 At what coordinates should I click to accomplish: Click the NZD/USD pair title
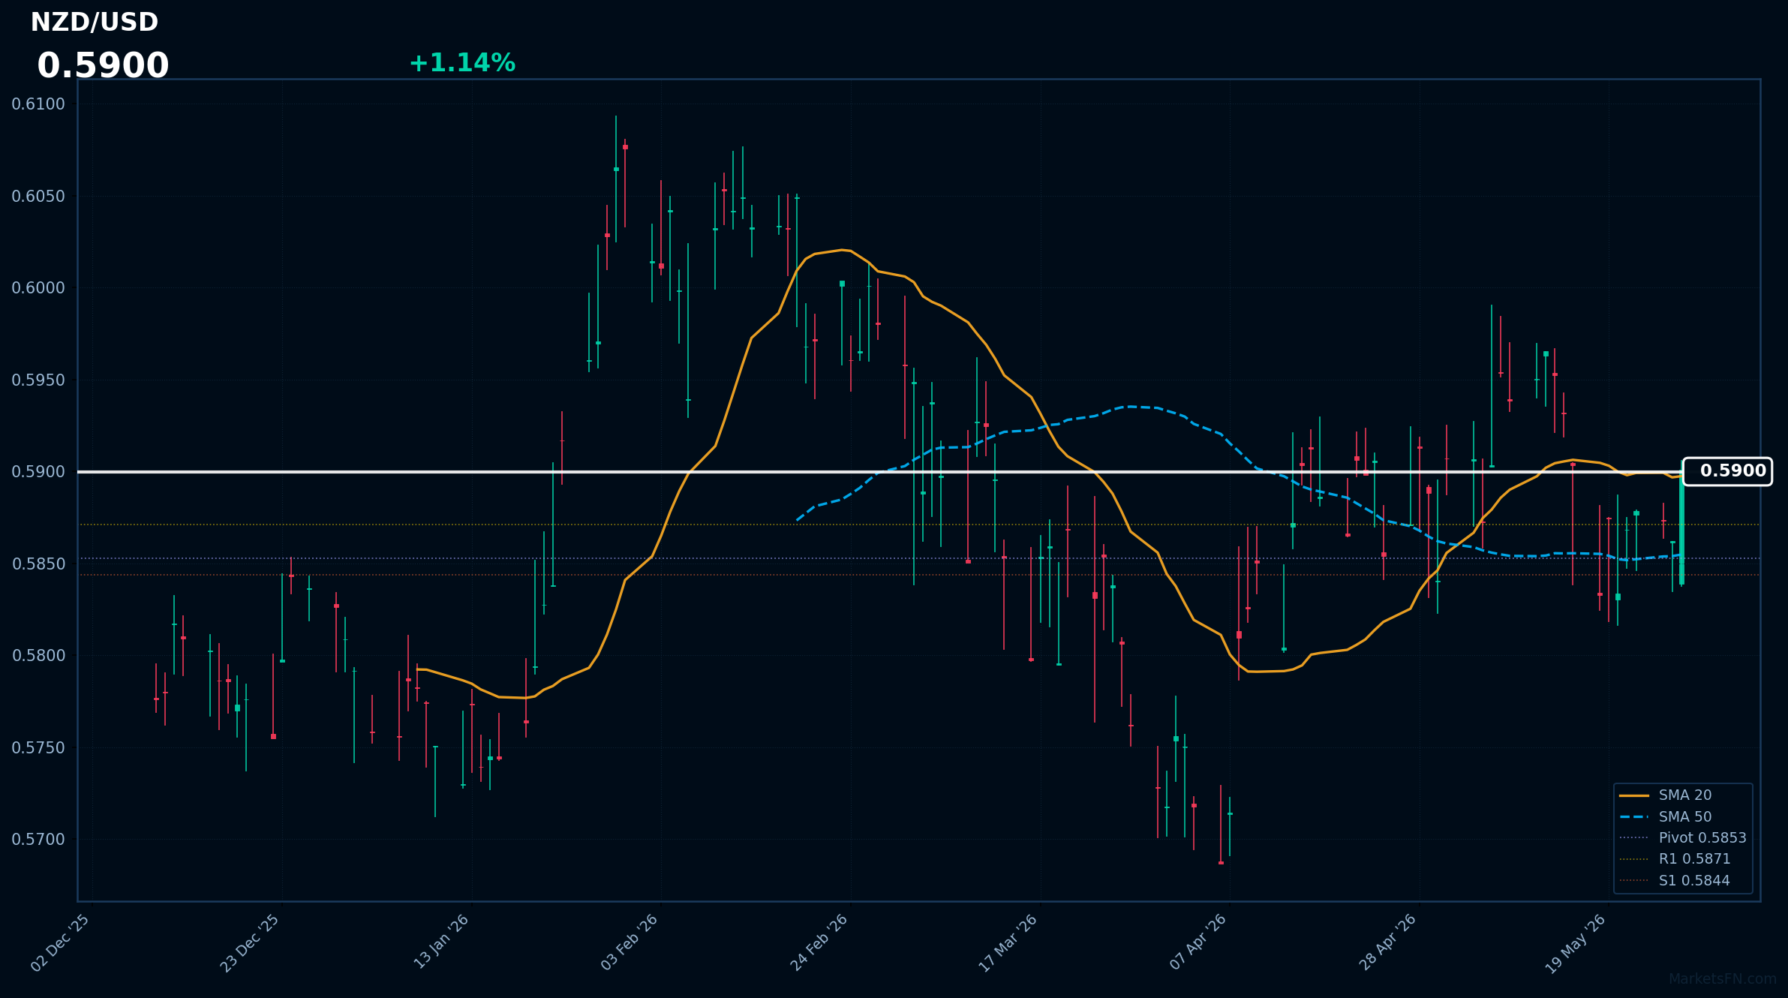click(x=95, y=23)
